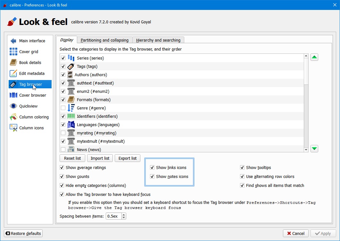
Task: Toggle Show tooltips checkbox
Action: pos(242,167)
